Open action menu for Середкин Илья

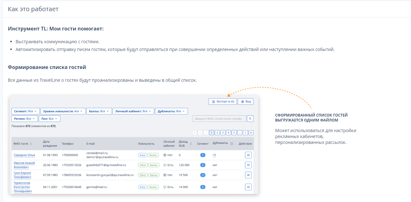[x=248, y=155]
